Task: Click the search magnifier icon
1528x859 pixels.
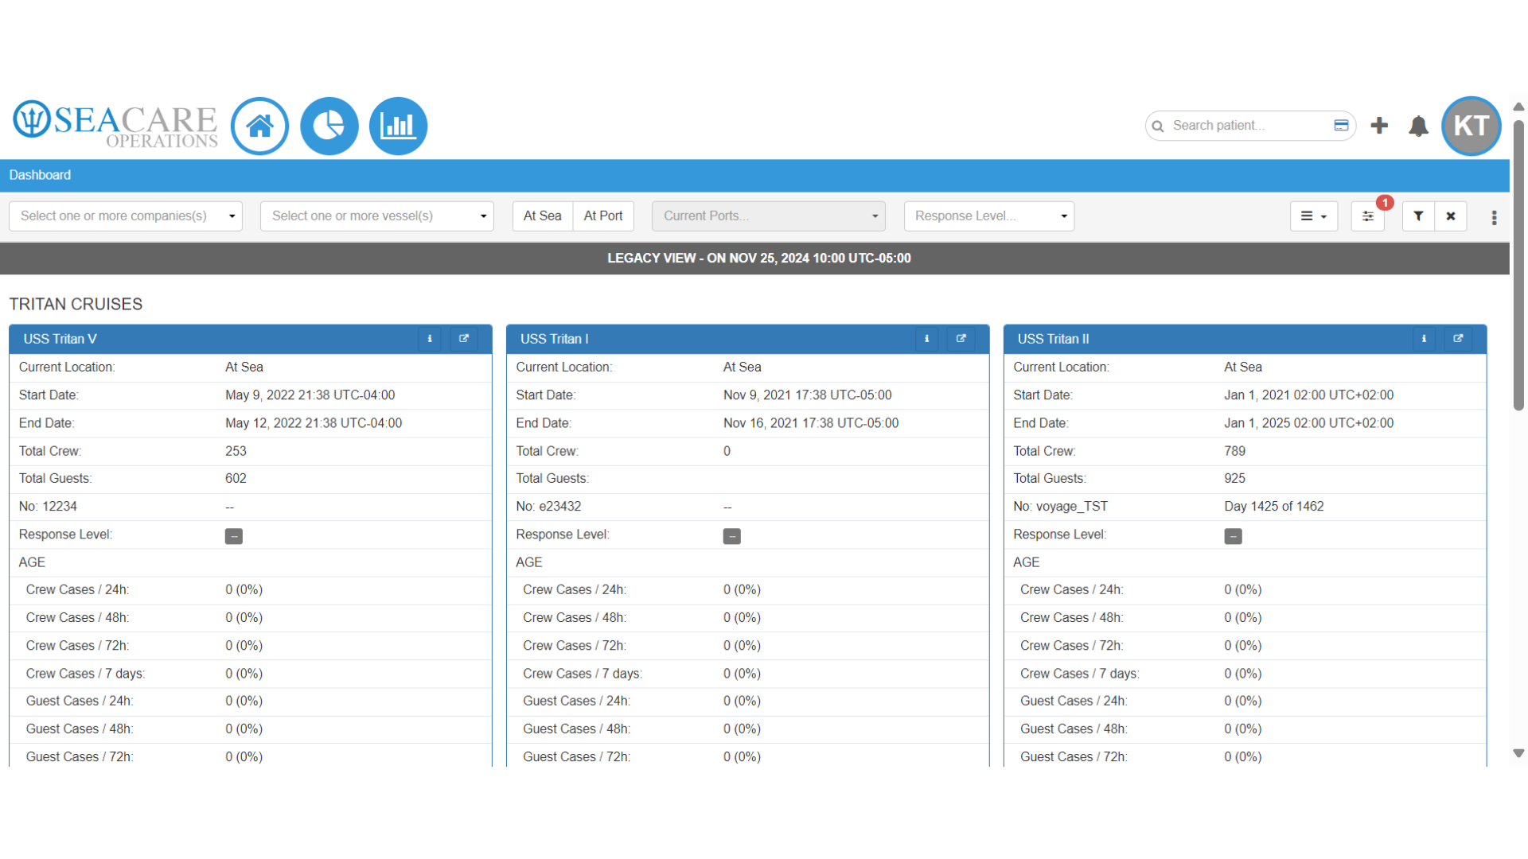Action: pyautogui.click(x=1158, y=126)
